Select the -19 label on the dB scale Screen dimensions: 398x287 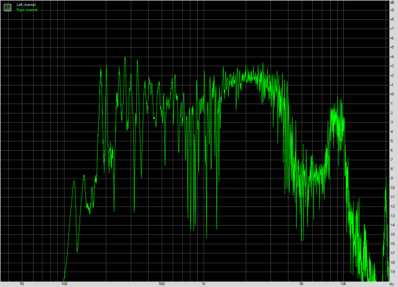(392, 272)
